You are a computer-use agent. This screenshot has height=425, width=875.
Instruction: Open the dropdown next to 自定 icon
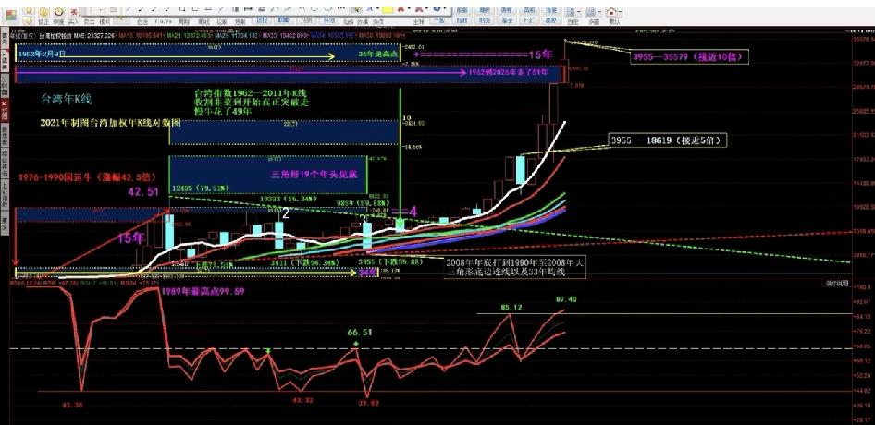579,12
